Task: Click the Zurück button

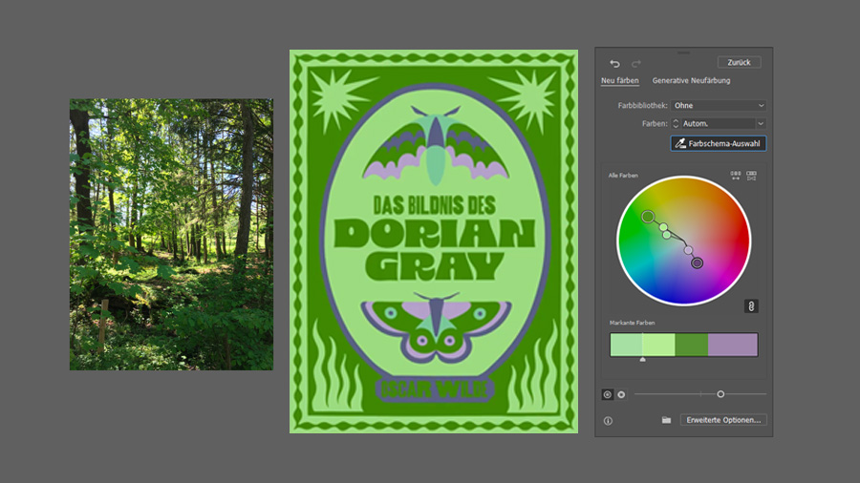Action: (739, 62)
